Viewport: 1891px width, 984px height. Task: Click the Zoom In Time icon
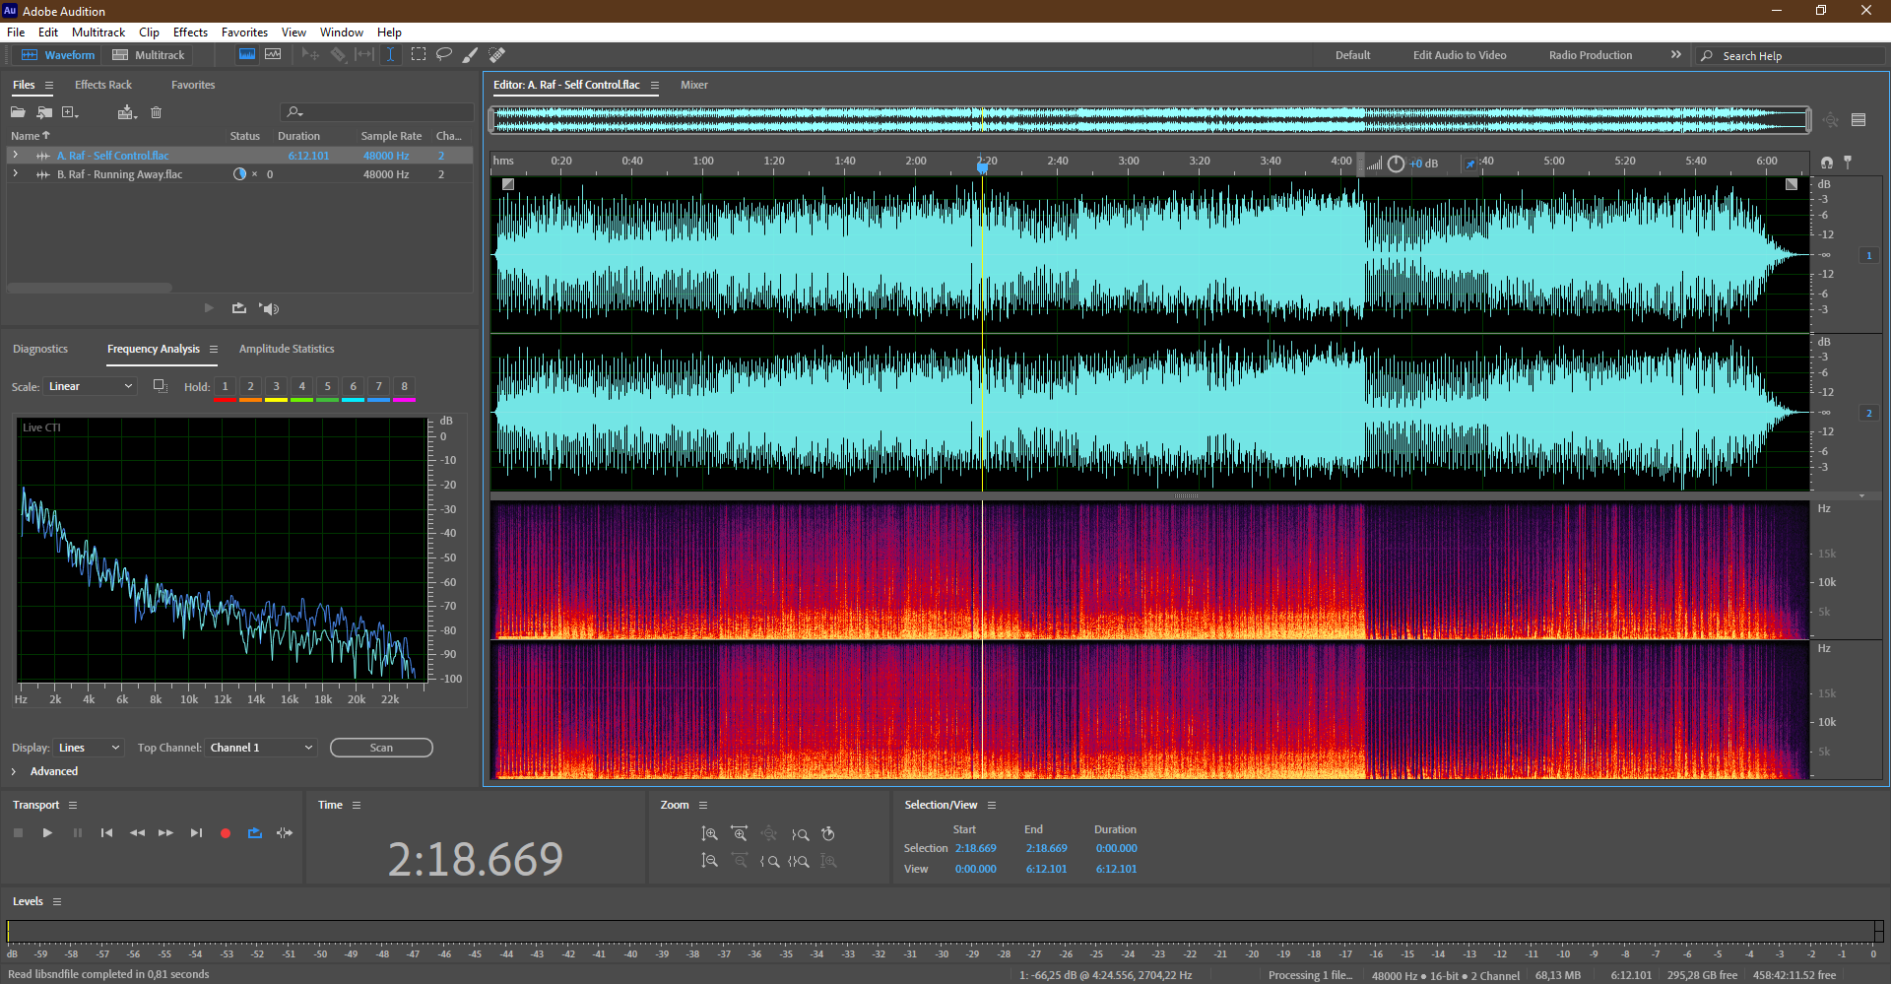[x=740, y=834]
